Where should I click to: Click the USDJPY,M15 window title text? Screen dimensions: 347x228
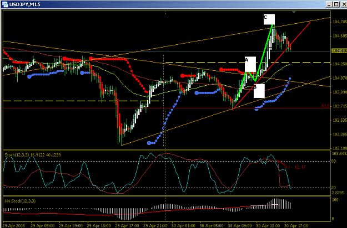tap(25, 4)
